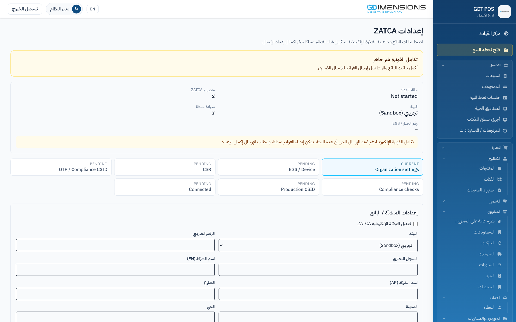Click the Customers group icon
516x322 pixels.
(x=505, y=298)
